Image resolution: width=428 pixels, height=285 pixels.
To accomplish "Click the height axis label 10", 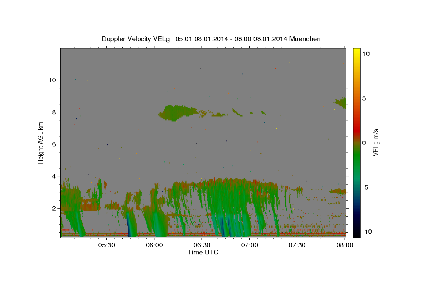I will click(x=52, y=80).
